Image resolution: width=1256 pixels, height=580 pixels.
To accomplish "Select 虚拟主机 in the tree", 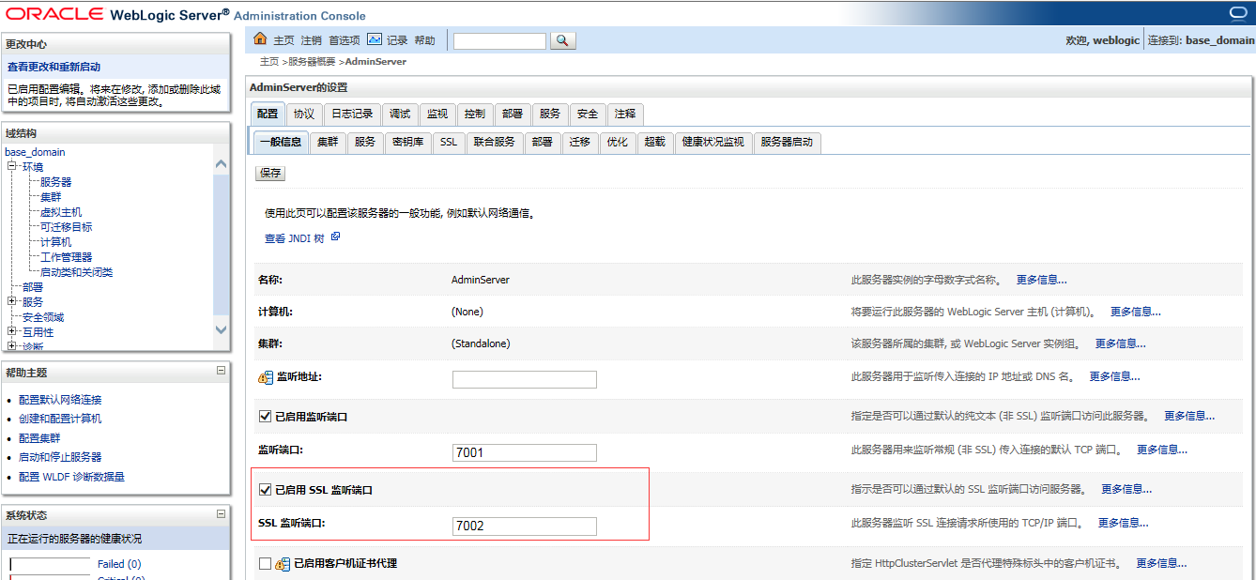I will pyautogui.click(x=61, y=212).
